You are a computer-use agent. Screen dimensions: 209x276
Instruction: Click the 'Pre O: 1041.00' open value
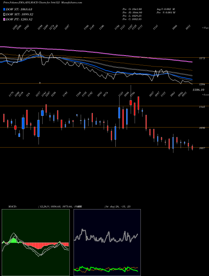pos(132,9)
